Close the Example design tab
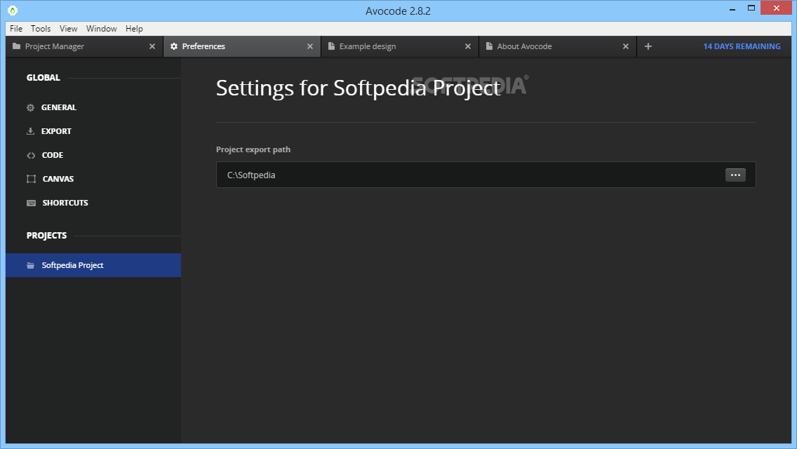Viewport: 797px width, 449px height. pos(468,46)
